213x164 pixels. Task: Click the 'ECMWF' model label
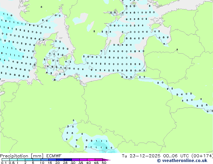(54, 156)
